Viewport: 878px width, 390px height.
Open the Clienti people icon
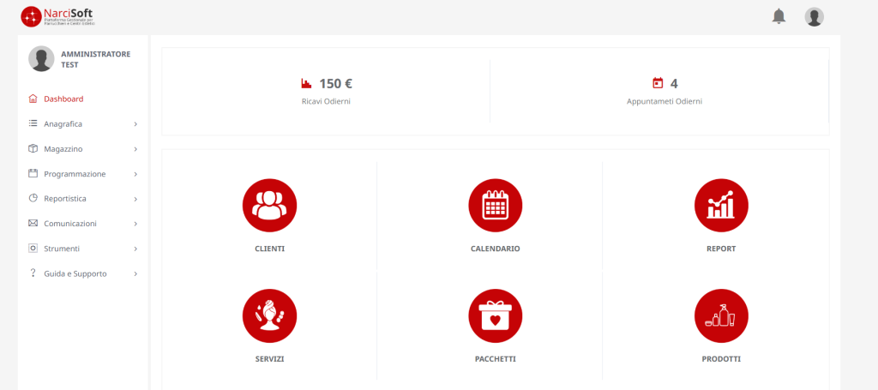(269, 206)
